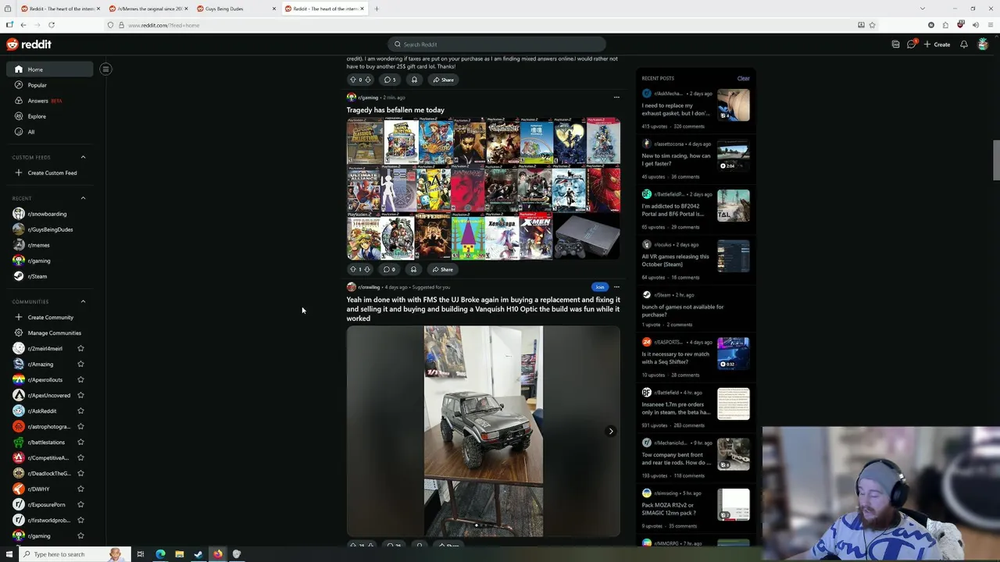This screenshot has height=562, width=1000.
Task: Open r/snowboarding from Recent list
Action: (x=50, y=214)
